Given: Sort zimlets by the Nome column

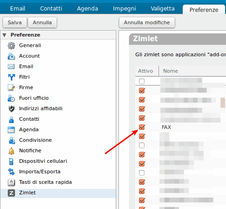Looking at the screenshot, I should (x=170, y=71).
